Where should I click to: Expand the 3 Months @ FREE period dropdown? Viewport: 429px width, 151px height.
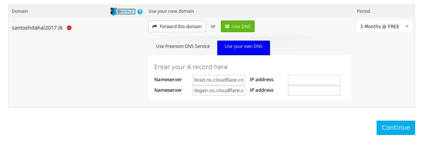(384, 26)
